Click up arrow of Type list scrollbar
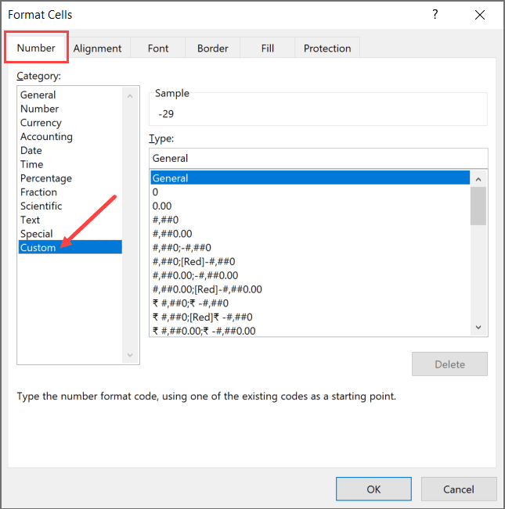This screenshot has width=505, height=509. (478, 179)
